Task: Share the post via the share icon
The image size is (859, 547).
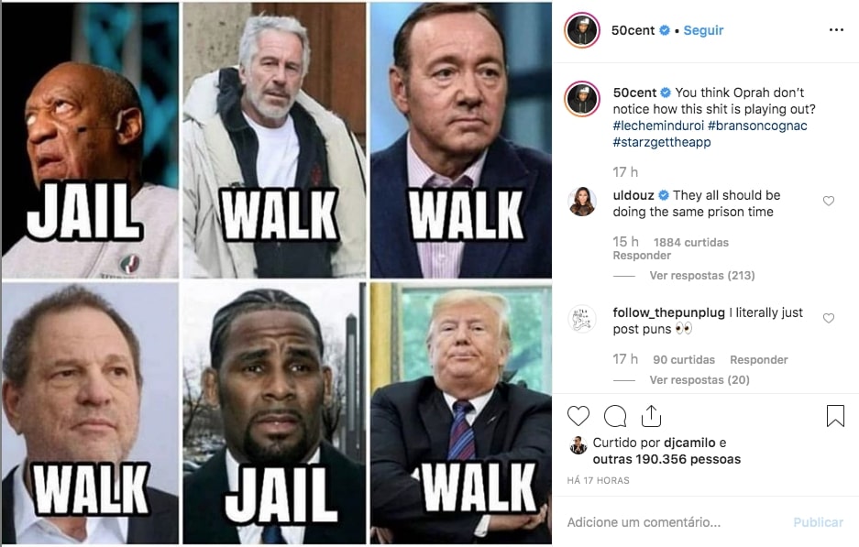Action: coord(652,416)
